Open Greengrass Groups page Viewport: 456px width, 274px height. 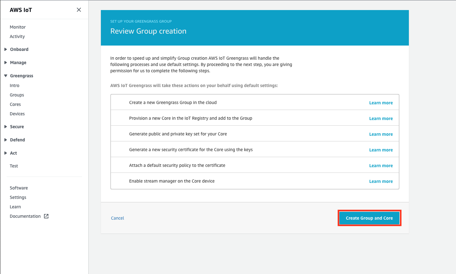[x=17, y=95]
